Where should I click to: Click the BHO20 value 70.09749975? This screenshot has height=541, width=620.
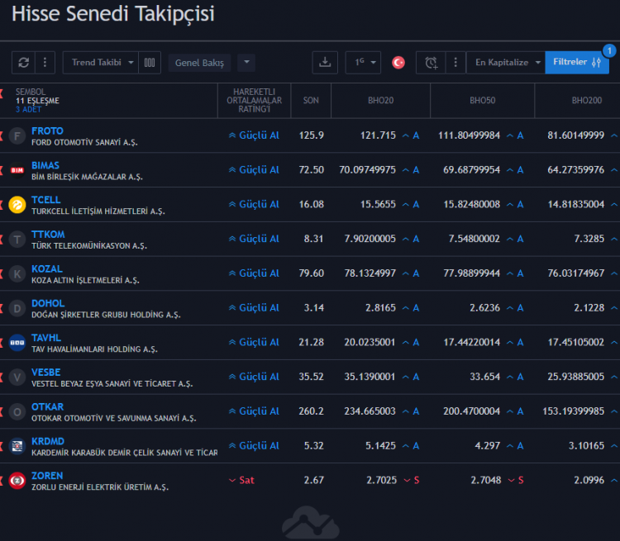click(x=367, y=170)
